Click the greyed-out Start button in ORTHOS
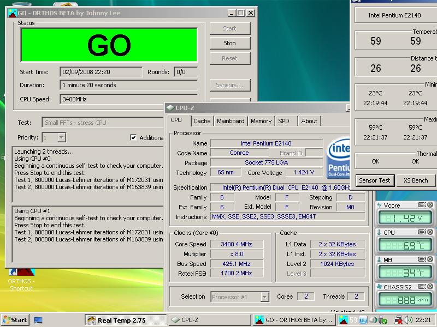The height and width of the screenshot is (327, 437). [x=230, y=28]
